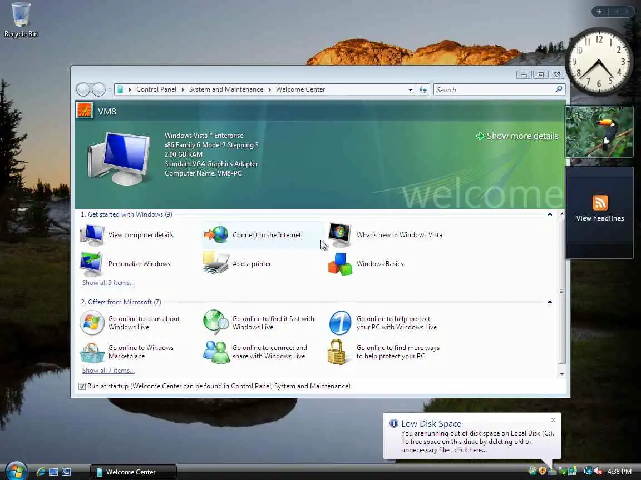Click Switch between windows in Quick Launch
Viewport: 641px width, 480px height.
[x=66, y=472]
